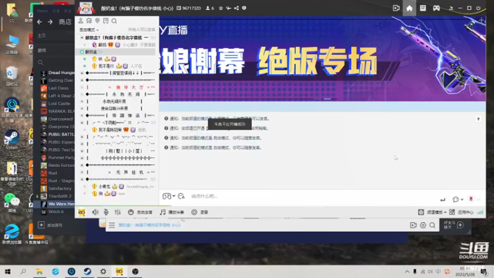Click the airplane icon beside the star
Screen dimensions: 494x278
coord(228,8)
